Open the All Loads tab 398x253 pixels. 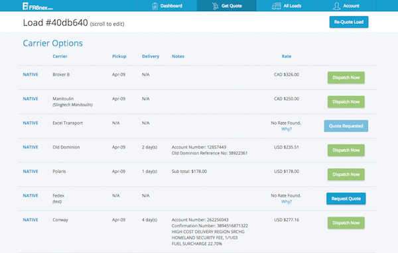[287, 5]
